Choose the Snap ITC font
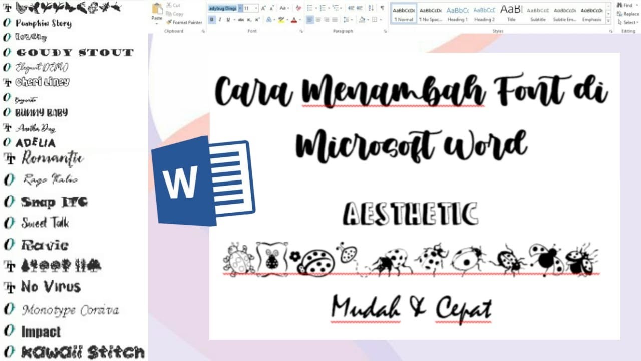Image resolution: width=641 pixels, height=361 pixels. tap(54, 202)
